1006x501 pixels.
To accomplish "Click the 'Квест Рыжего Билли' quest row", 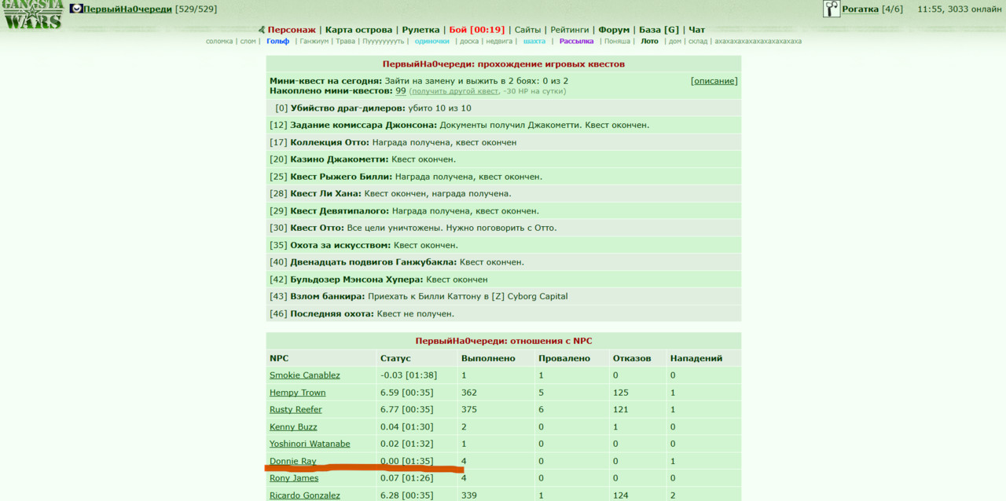I will click(504, 177).
